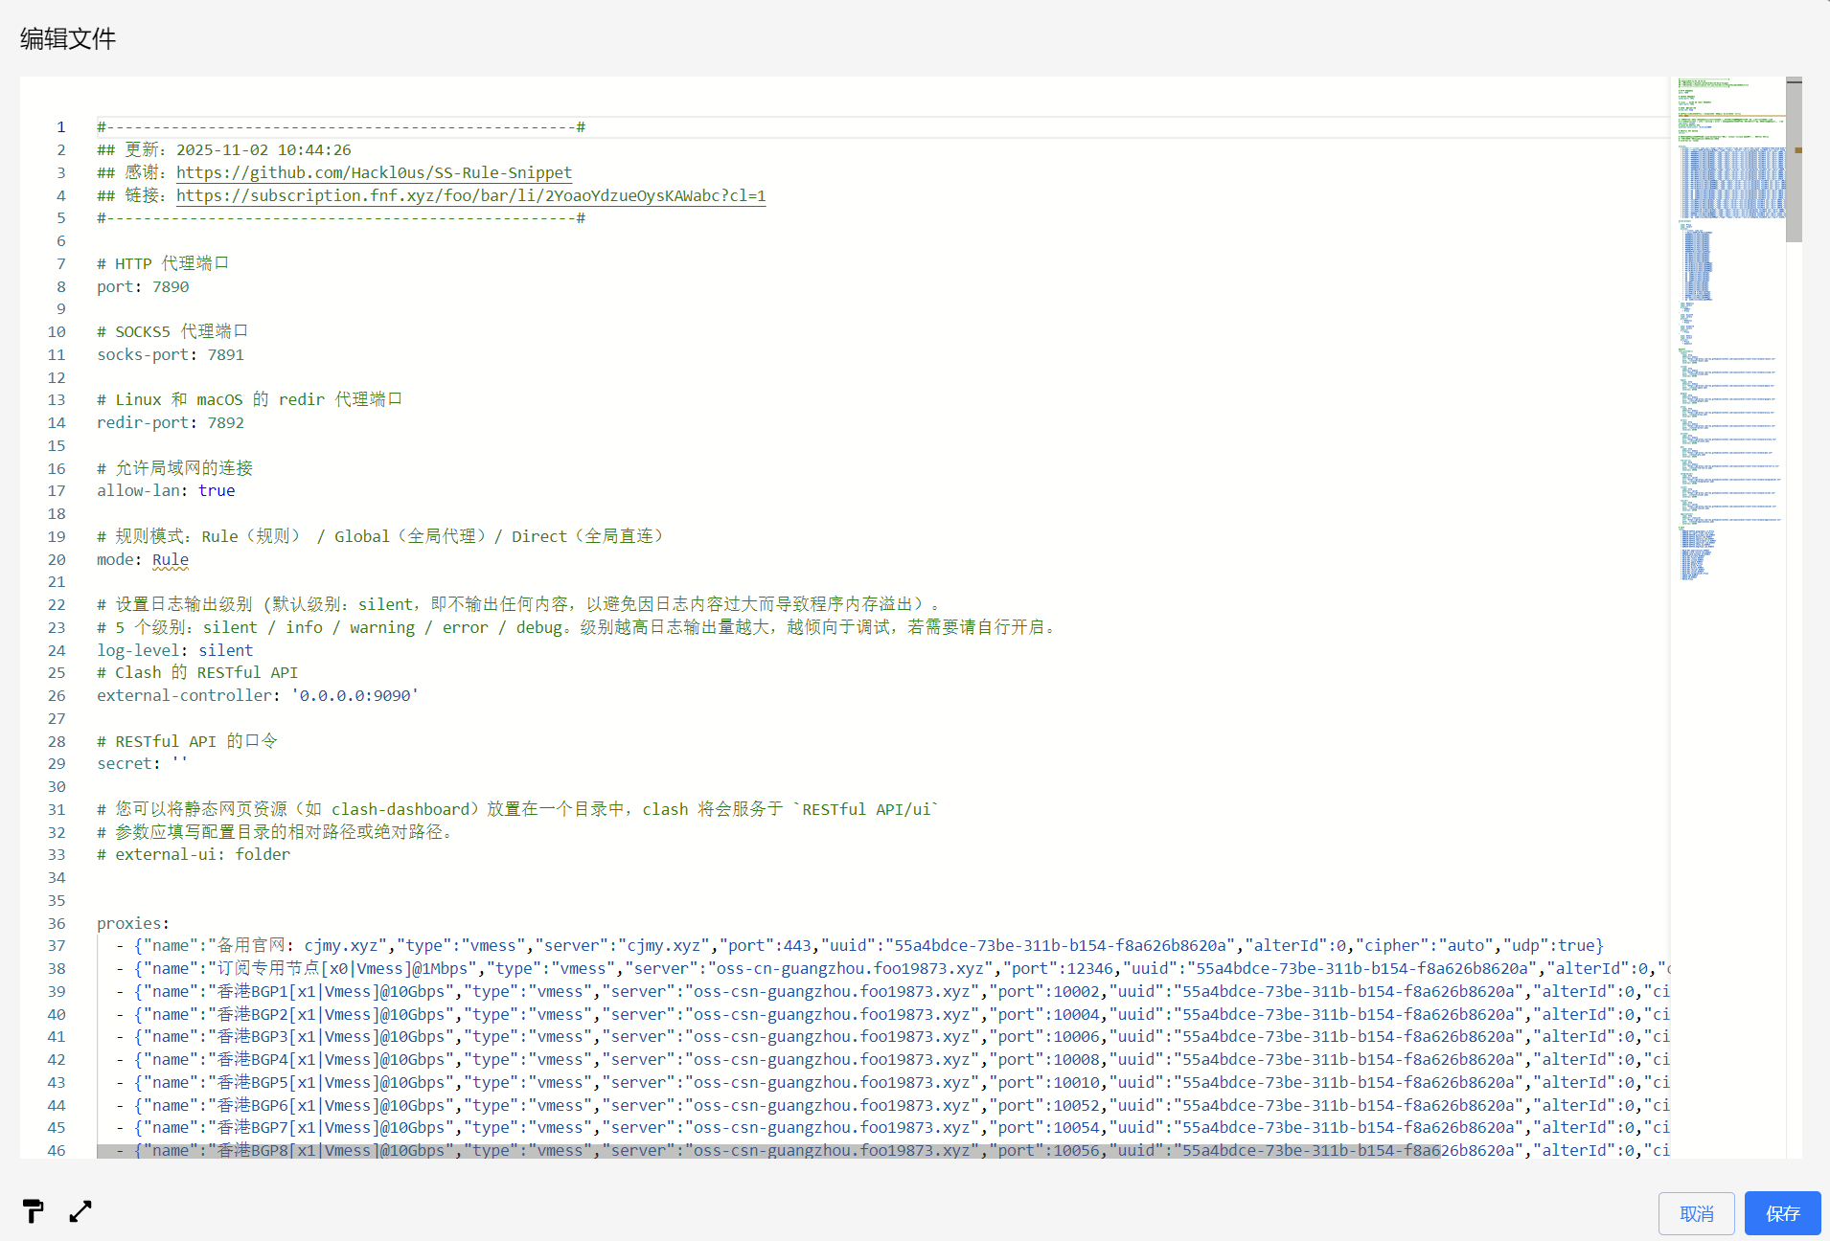
Task: Place cursor on the socks-port value 7891
Action: pos(225,354)
